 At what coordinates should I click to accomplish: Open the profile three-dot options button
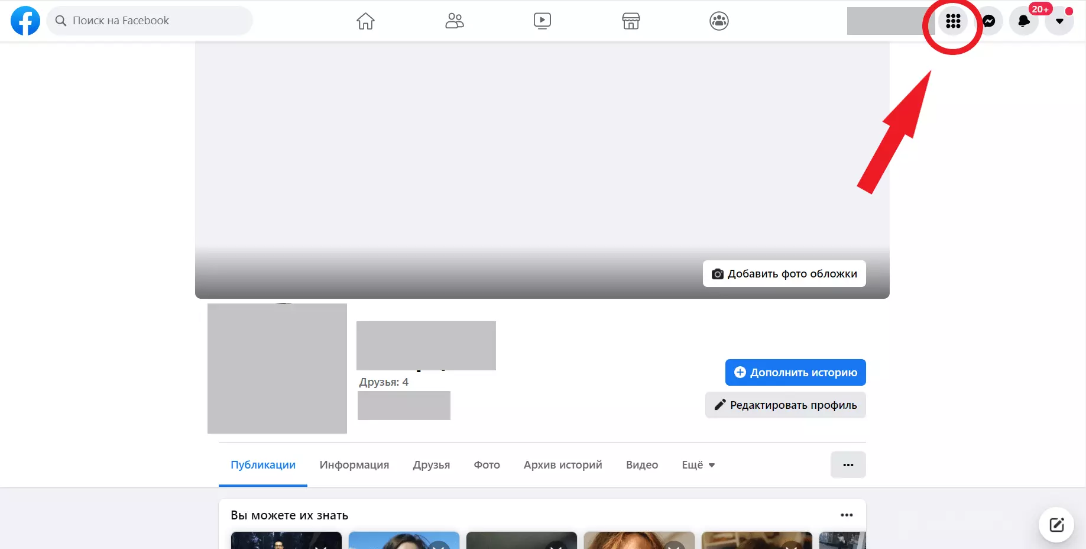click(x=848, y=465)
